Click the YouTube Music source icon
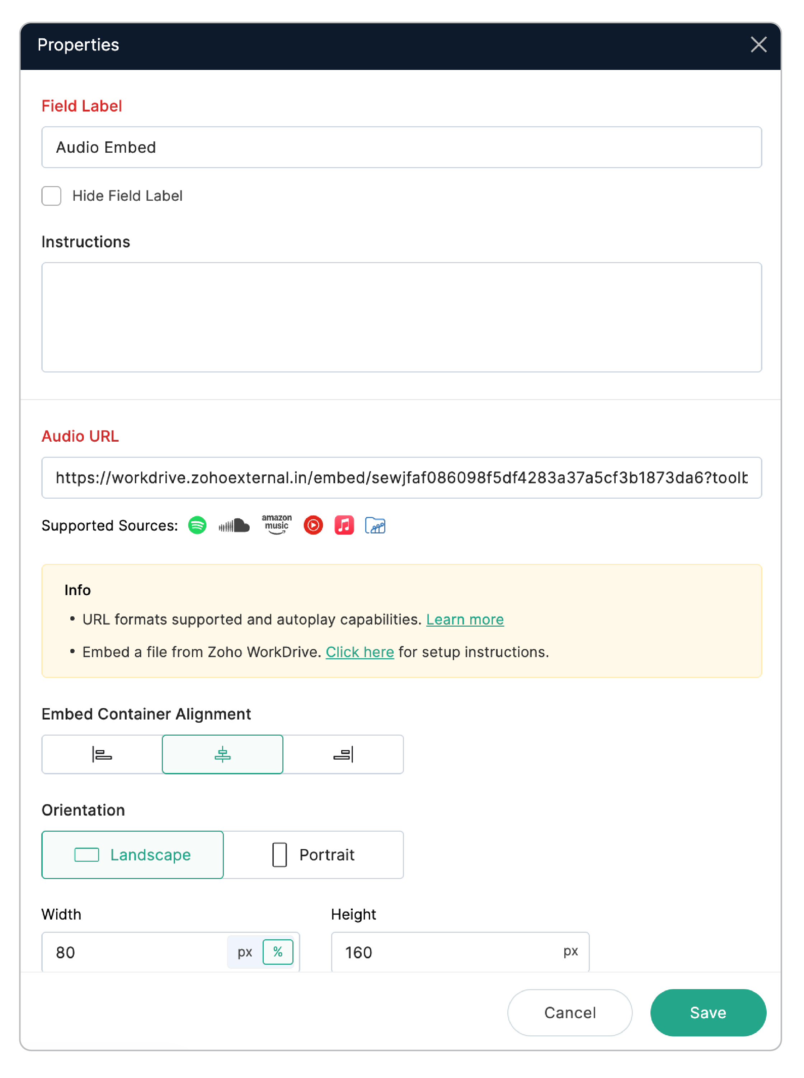Image resolution: width=804 pixels, height=1078 pixels. (x=313, y=525)
